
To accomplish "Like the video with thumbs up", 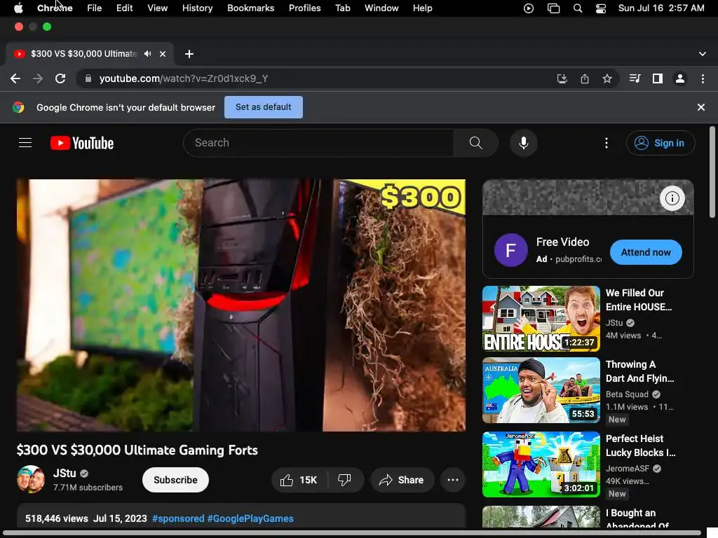I will pos(299,480).
